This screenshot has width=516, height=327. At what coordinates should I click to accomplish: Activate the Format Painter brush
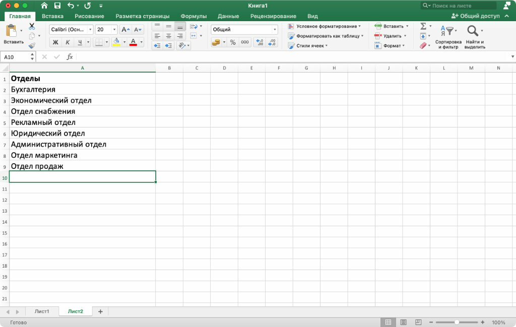click(x=32, y=45)
